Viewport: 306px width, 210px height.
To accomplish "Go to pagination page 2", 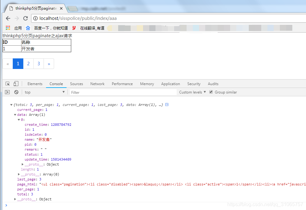I will [28, 64].
